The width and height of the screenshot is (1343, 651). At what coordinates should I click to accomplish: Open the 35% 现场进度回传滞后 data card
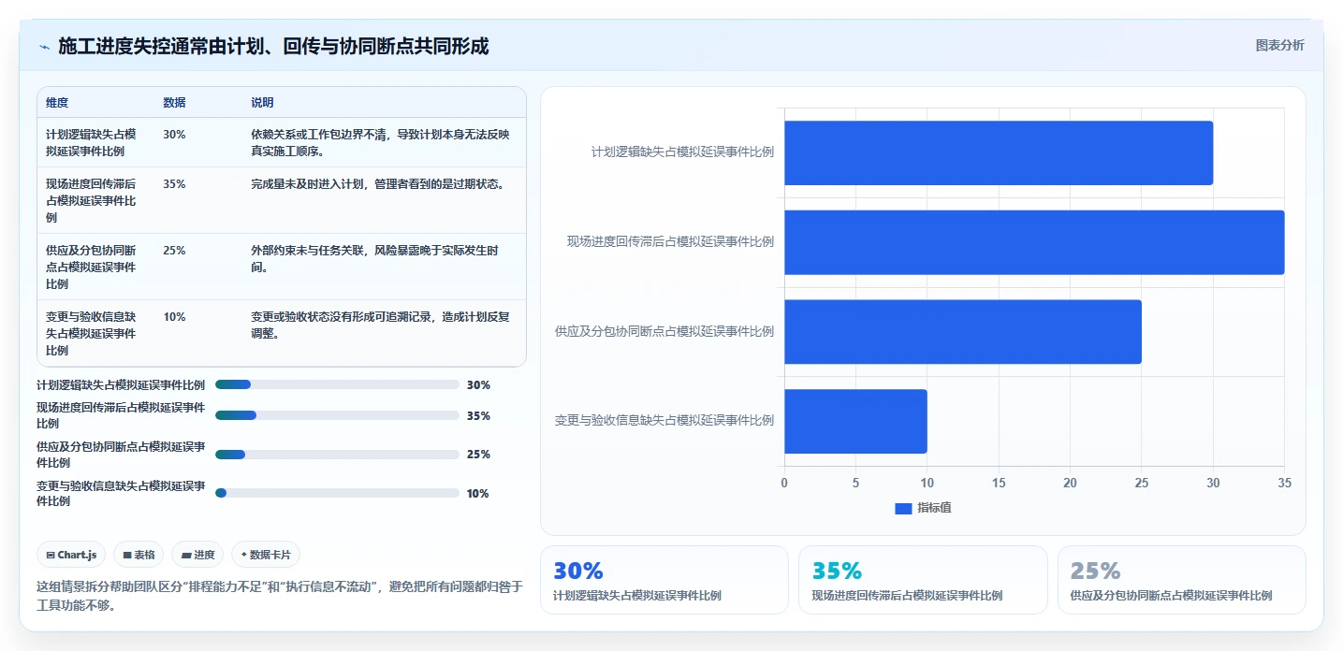click(923, 580)
